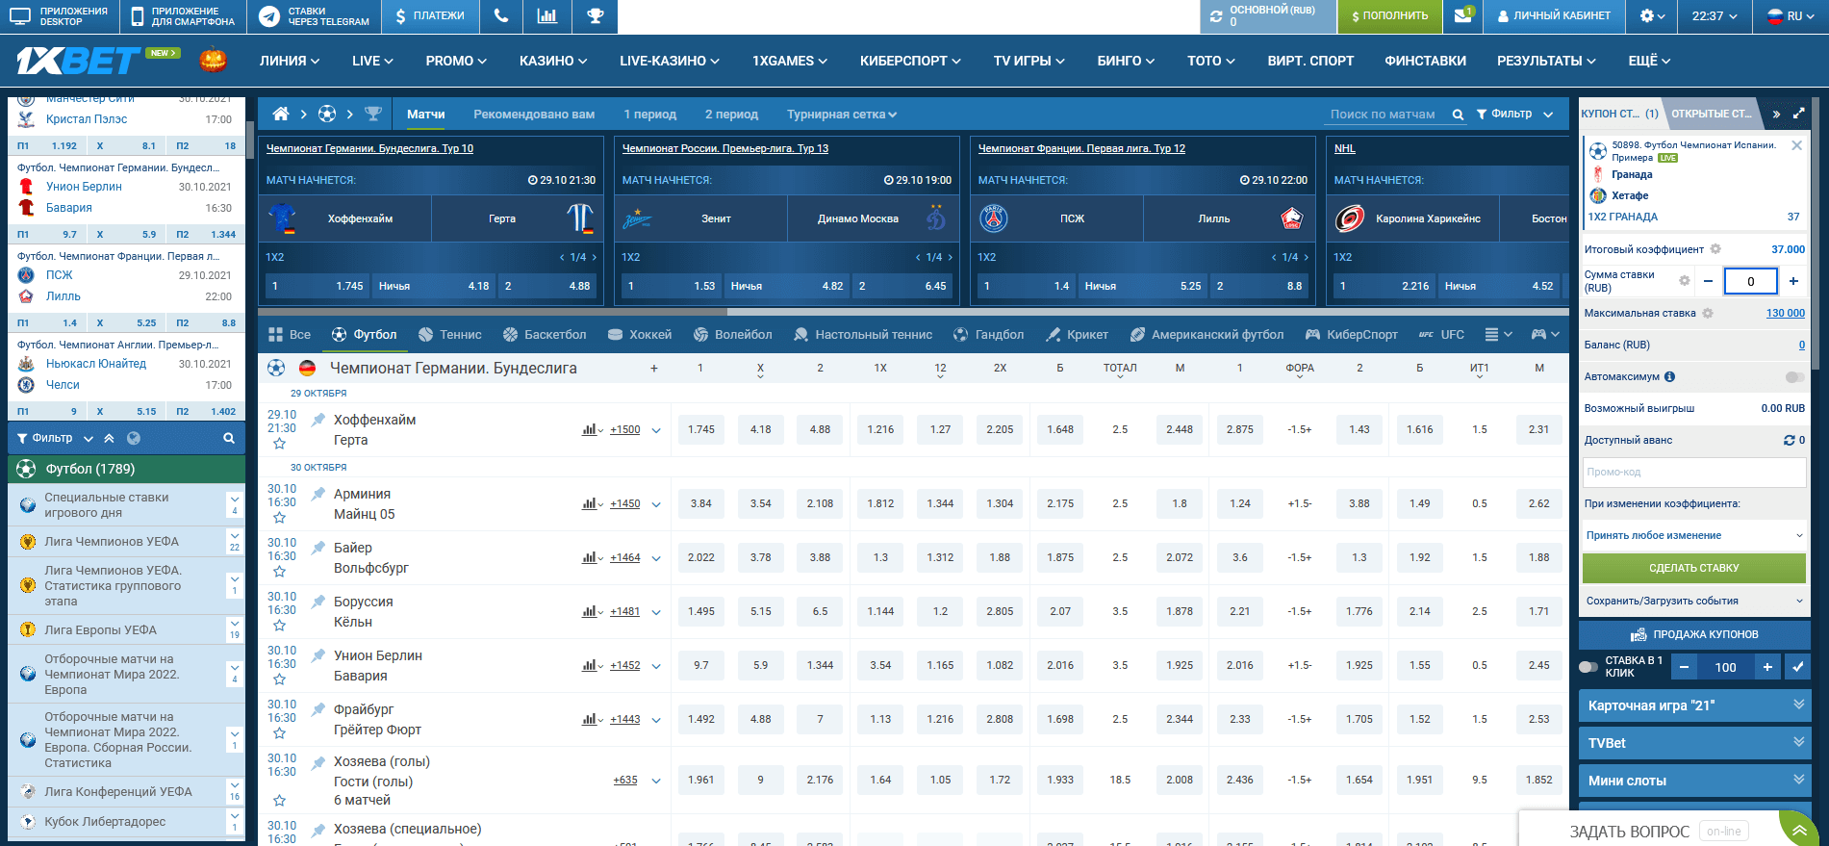Click the sidebar globe icon next to filter
This screenshot has height=846, width=1829.
click(x=134, y=438)
